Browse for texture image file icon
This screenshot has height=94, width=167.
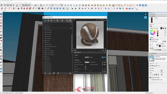[163, 41]
